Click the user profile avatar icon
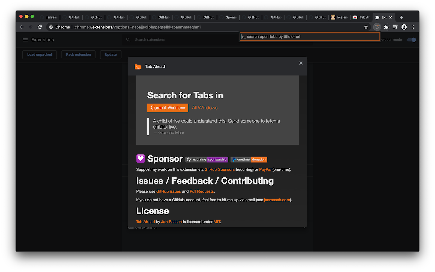 coord(404,27)
